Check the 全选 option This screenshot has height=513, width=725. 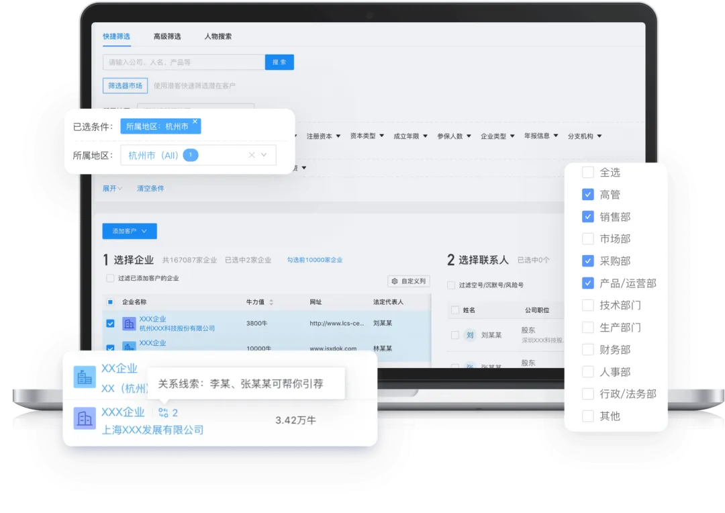(x=587, y=172)
